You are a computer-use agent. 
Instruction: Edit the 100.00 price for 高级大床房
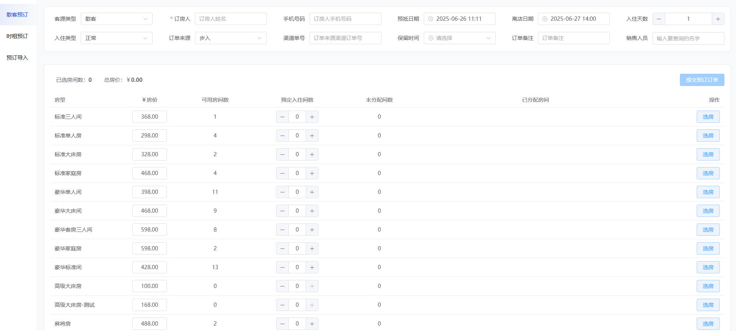point(150,286)
